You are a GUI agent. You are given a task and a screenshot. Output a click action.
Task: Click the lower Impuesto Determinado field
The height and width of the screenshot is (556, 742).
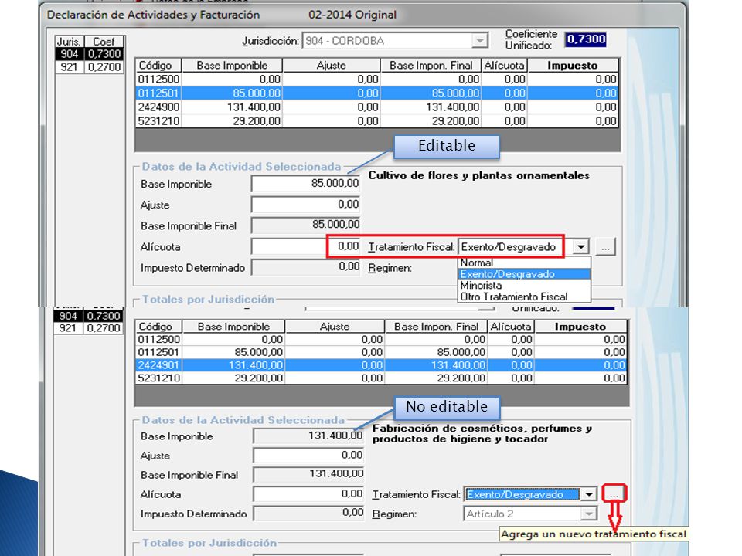tap(308, 513)
